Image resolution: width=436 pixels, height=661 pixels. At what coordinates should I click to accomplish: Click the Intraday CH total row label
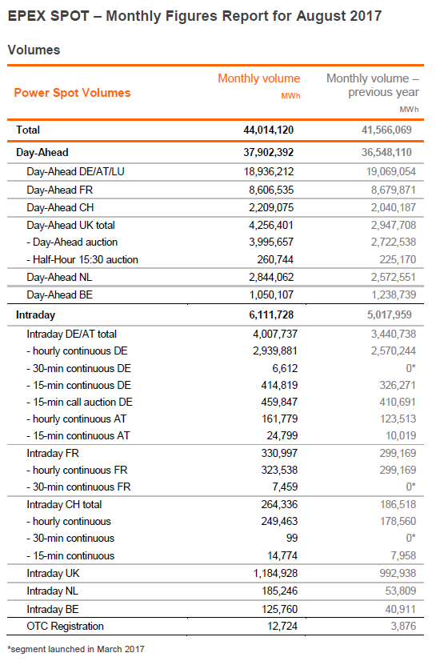[x=64, y=505]
